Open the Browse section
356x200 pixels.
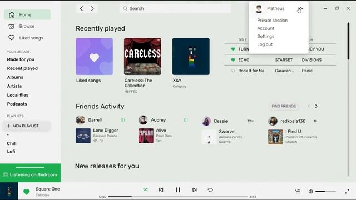(27, 26)
